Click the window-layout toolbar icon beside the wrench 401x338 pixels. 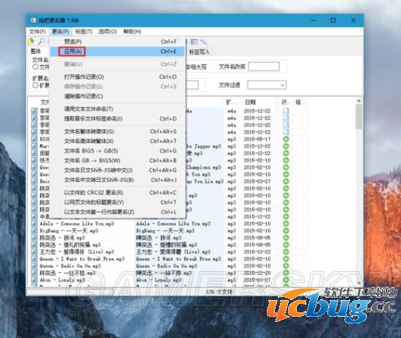[194, 42]
